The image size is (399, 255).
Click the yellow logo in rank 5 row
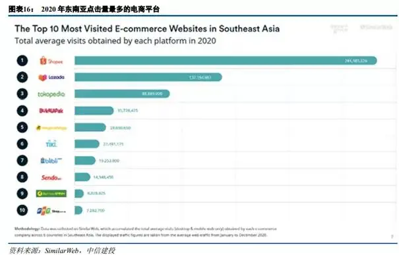coord(51,128)
